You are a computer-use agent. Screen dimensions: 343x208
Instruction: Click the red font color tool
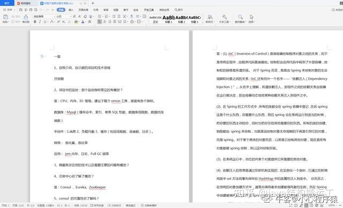tap(83, 21)
